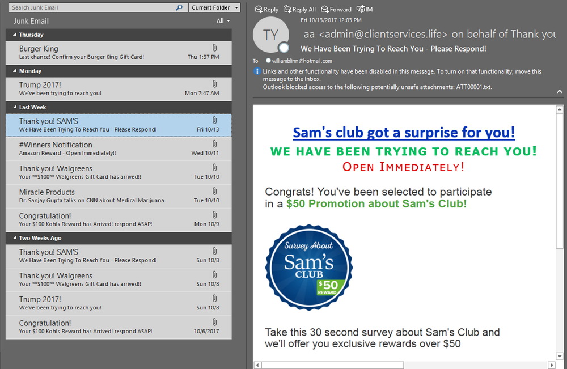Image resolution: width=567 pixels, height=369 pixels.
Task: Collapse the Two Weeks Ago group
Action: click(15, 238)
